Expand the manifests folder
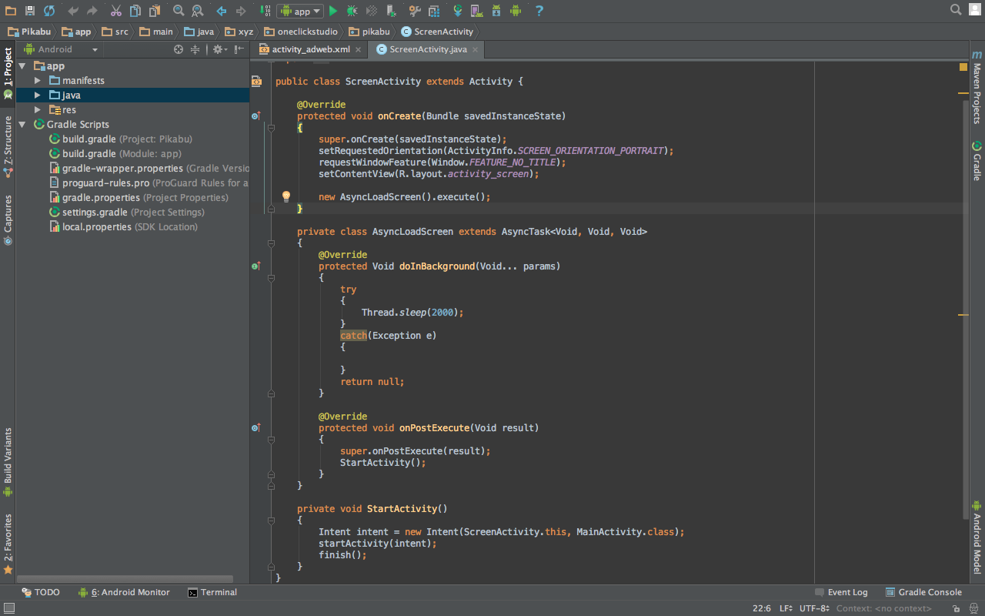 (x=37, y=81)
